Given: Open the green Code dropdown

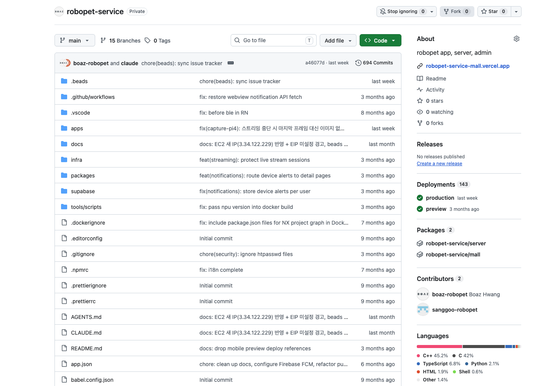Looking at the screenshot, I should [x=380, y=40].
